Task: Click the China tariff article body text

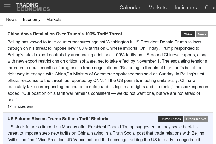Action: point(108,71)
